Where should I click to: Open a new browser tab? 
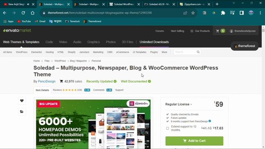click(x=217, y=4)
